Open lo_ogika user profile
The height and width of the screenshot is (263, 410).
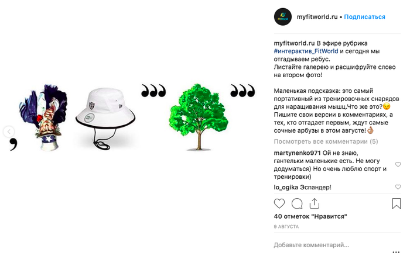coord(286,188)
